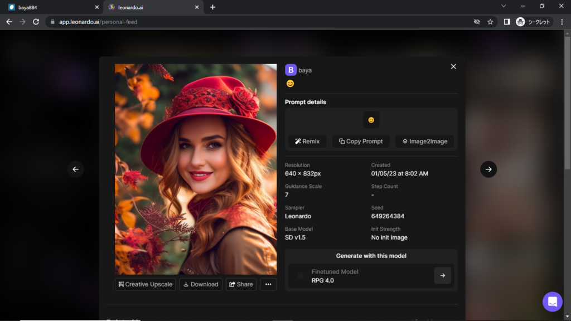This screenshot has height=321, width=571.
Task: Remix this image prompt
Action: (307, 142)
